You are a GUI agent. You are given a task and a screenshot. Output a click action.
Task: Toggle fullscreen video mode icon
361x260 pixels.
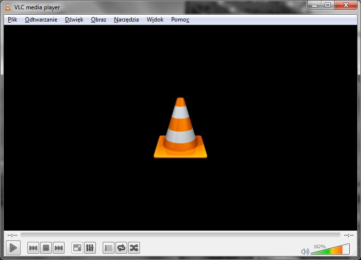pos(77,248)
